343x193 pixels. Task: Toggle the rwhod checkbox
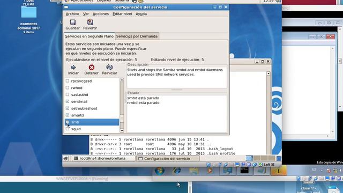point(68,87)
